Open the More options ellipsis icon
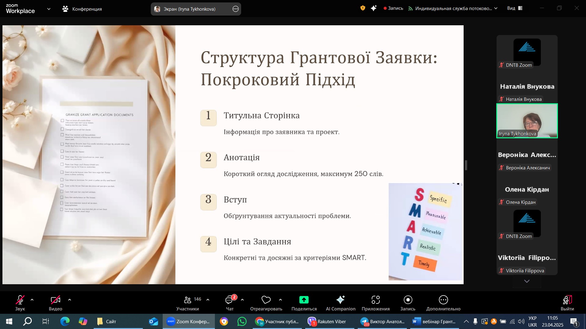The width and height of the screenshot is (586, 329). click(443, 300)
